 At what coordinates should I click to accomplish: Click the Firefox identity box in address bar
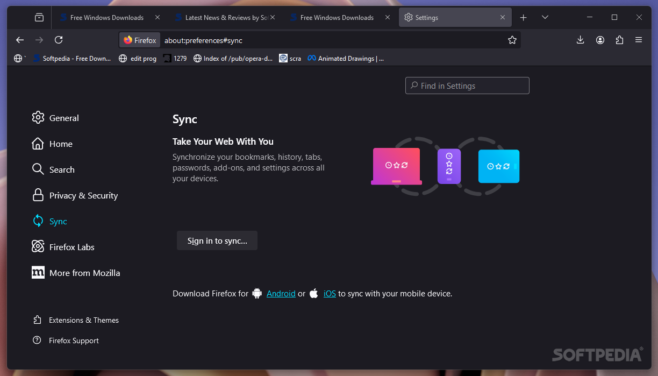(x=140, y=40)
